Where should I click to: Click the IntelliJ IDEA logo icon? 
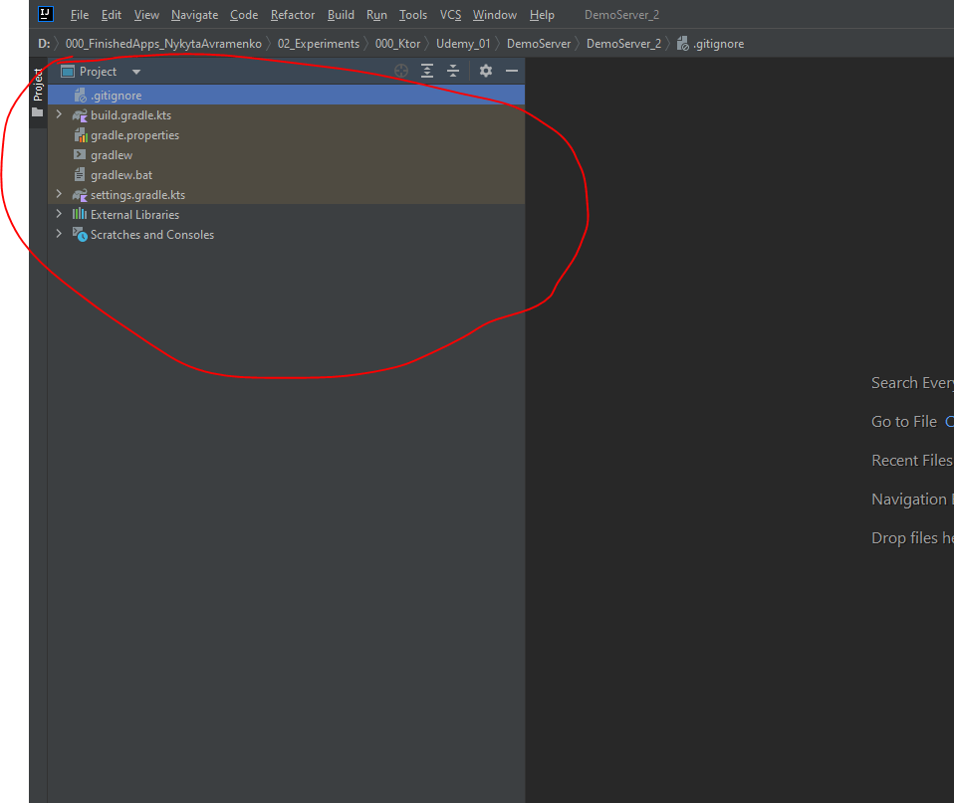click(x=45, y=14)
